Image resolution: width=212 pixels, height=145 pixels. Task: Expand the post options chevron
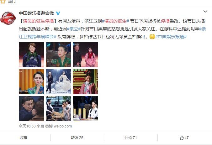point(205,12)
